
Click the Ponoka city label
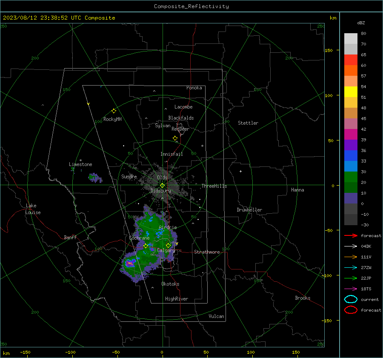click(194, 88)
